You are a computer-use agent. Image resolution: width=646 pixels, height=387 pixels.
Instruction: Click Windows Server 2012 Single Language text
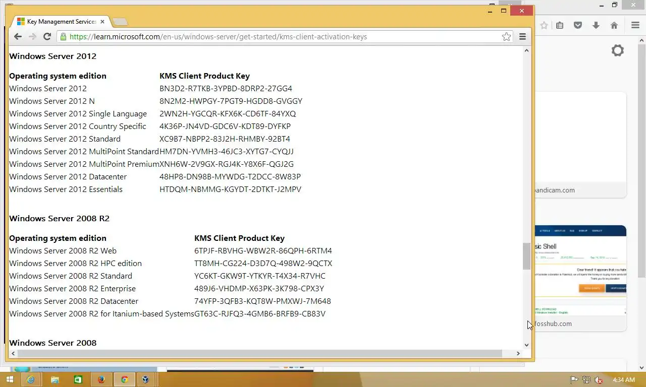tap(78, 114)
